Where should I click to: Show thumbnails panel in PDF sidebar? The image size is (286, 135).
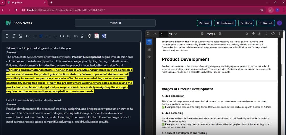149,42
